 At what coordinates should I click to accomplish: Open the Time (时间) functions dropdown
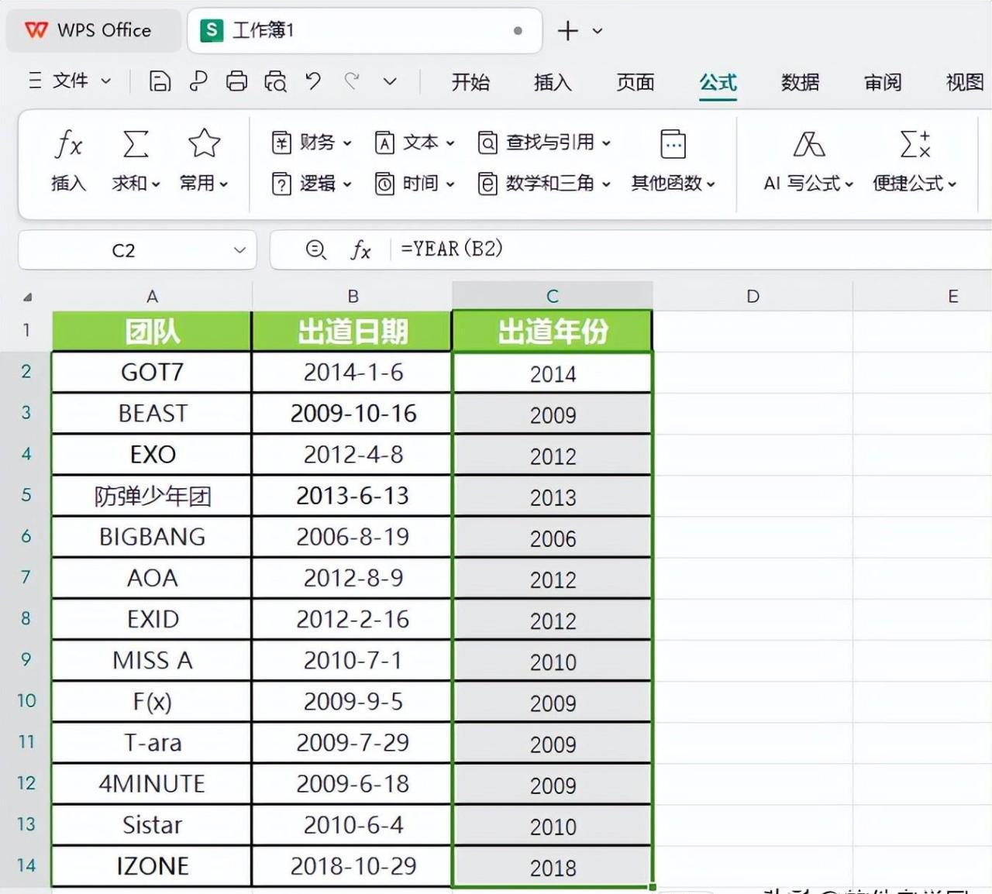click(415, 184)
